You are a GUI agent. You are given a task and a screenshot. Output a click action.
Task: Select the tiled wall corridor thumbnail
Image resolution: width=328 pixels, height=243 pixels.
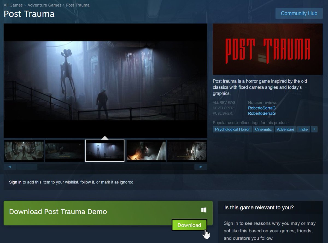[187, 151]
